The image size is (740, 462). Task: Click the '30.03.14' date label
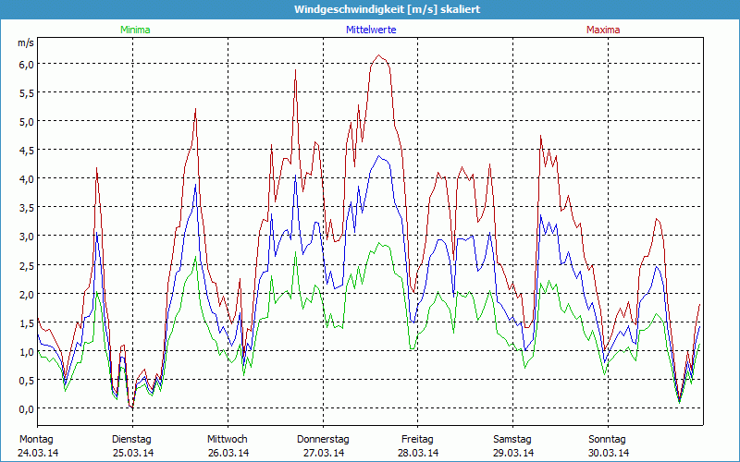pyautogui.click(x=609, y=453)
